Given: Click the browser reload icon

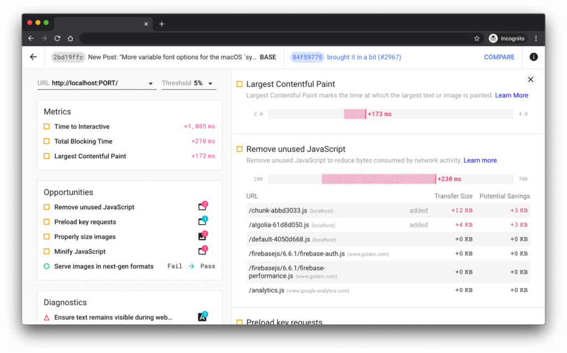Looking at the screenshot, I should click(x=57, y=39).
